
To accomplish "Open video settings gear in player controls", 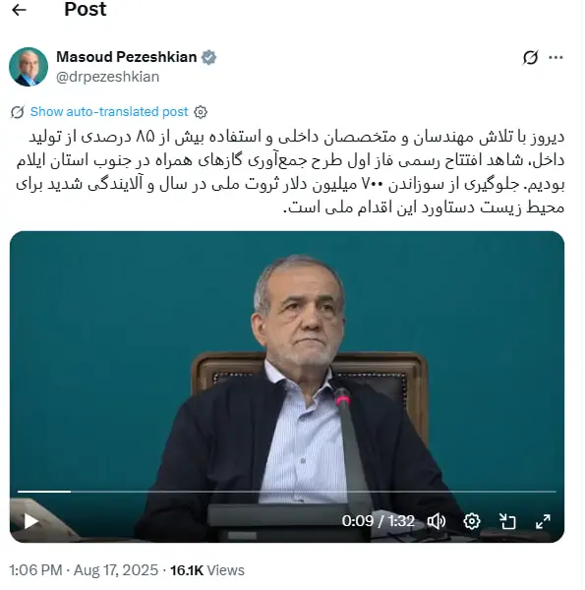I will pyautogui.click(x=472, y=521).
